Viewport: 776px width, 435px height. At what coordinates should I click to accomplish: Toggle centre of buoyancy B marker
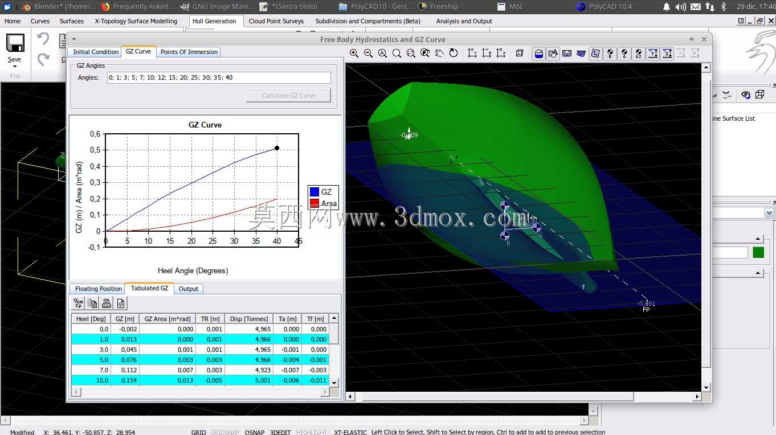point(610,54)
